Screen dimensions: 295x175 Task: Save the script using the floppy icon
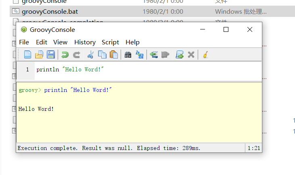coord(51,54)
